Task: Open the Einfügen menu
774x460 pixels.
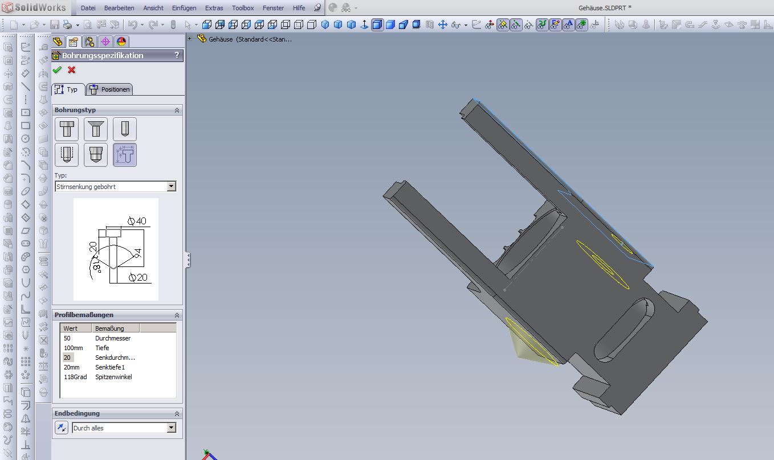Action: pyautogui.click(x=184, y=8)
